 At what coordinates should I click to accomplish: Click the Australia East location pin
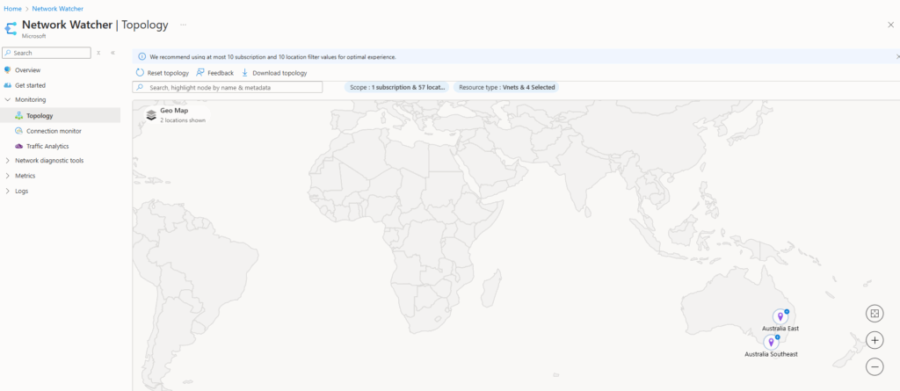(780, 316)
